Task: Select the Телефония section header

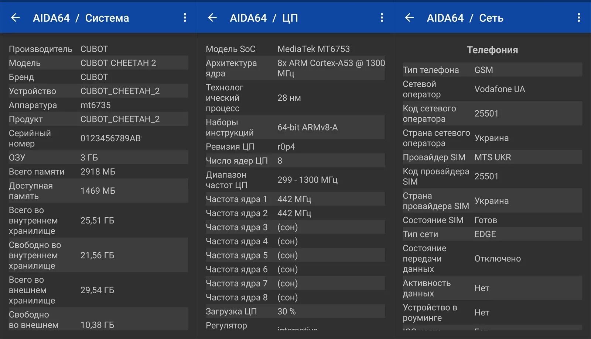Action: [492, 50]
